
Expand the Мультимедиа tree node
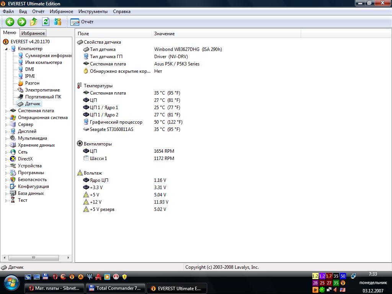6,138
